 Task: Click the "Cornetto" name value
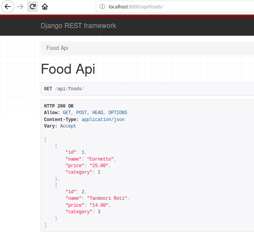tap(100, 159)
